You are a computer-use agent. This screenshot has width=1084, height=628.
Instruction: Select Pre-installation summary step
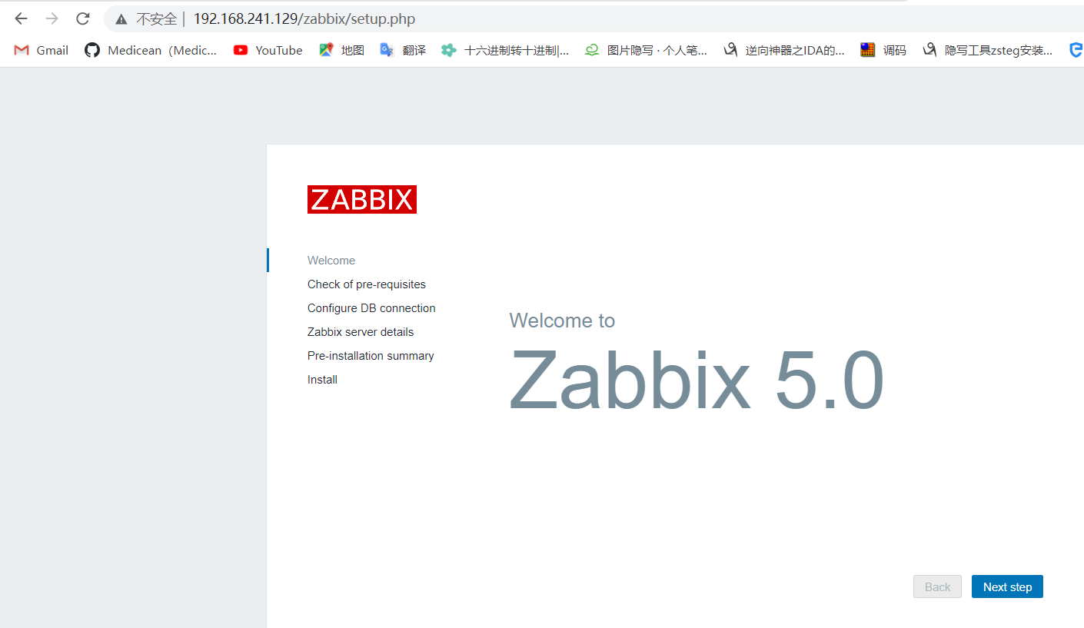coord(371,356)
